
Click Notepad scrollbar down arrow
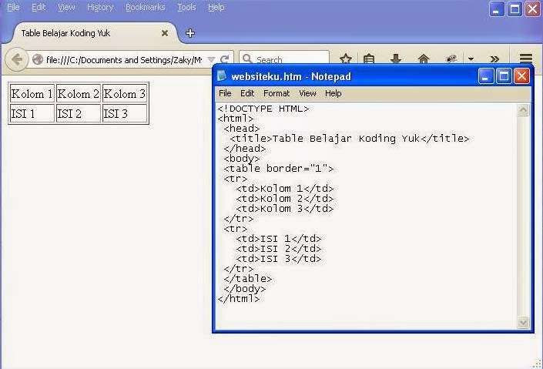523,323
